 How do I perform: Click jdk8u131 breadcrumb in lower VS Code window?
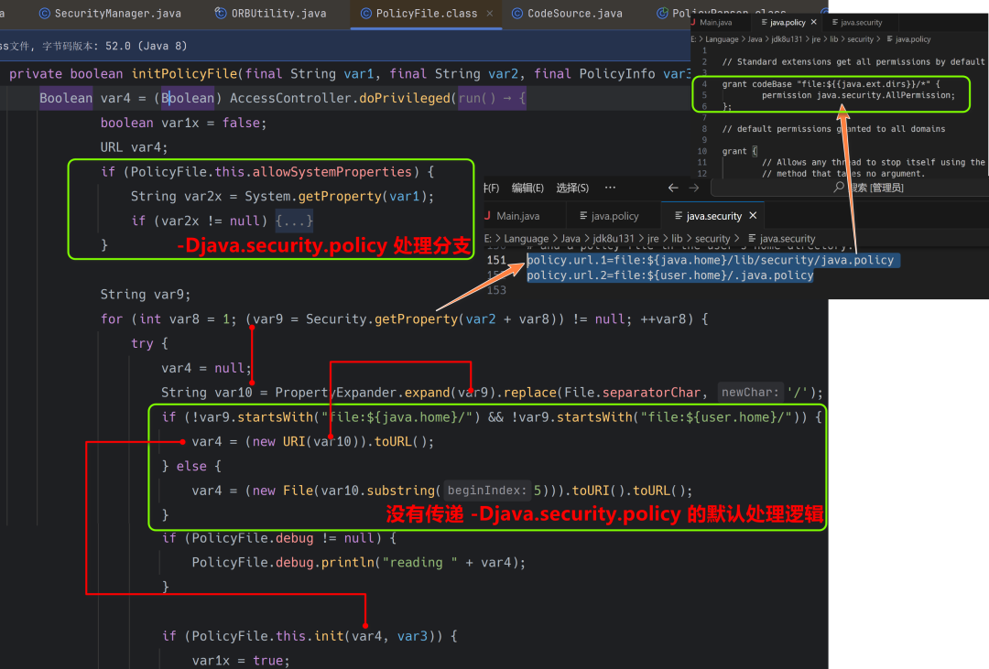click(613, 238)
